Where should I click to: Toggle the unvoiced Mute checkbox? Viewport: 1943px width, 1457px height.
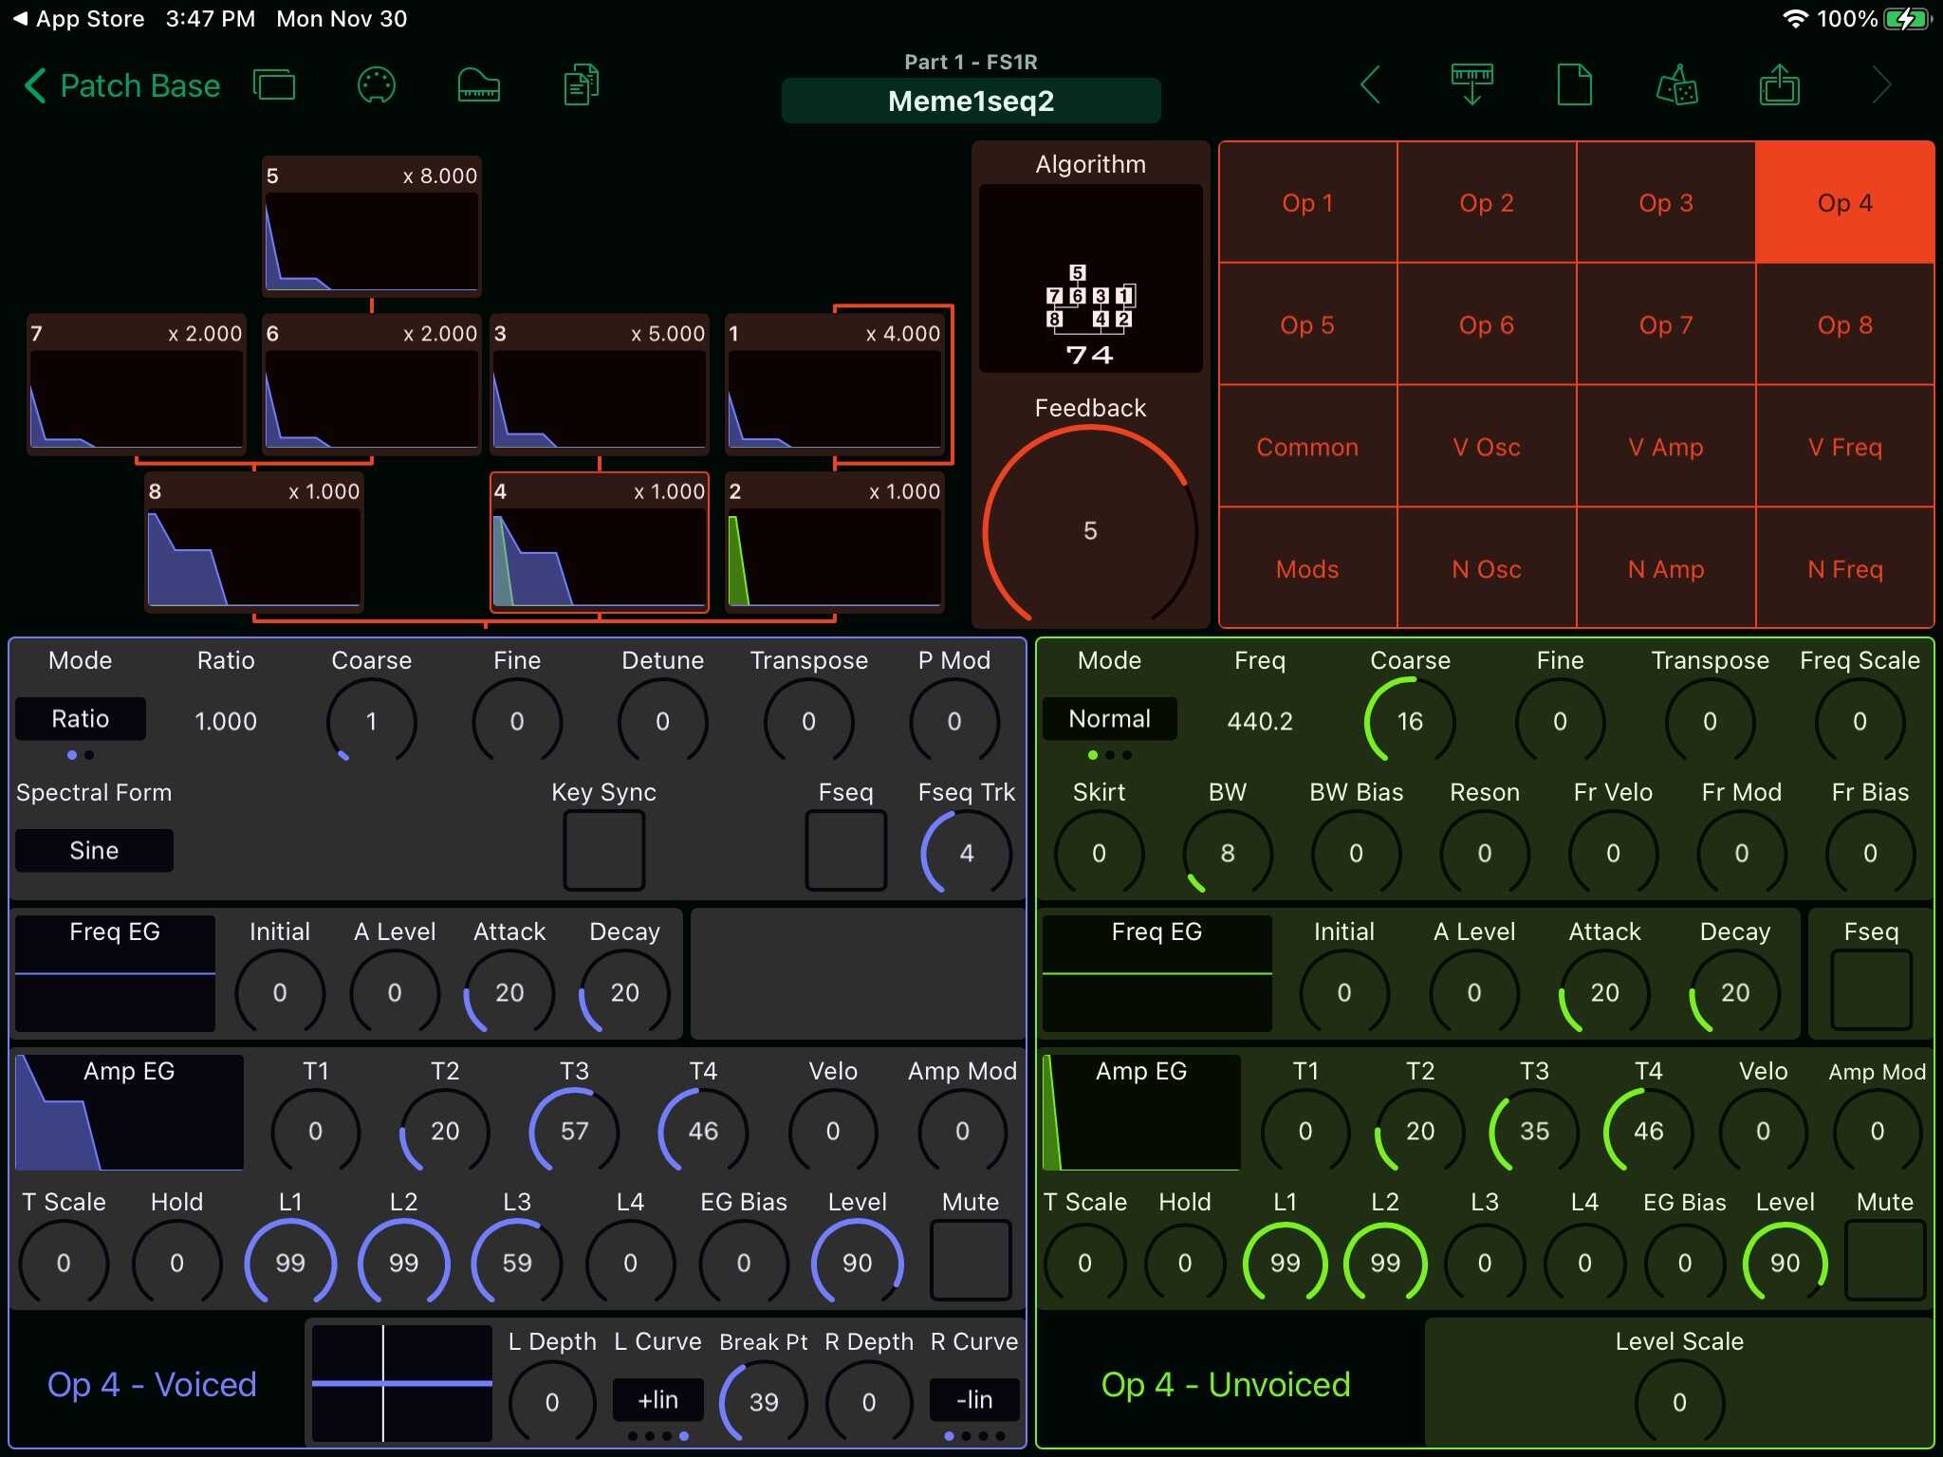tap(1885, 1261)
